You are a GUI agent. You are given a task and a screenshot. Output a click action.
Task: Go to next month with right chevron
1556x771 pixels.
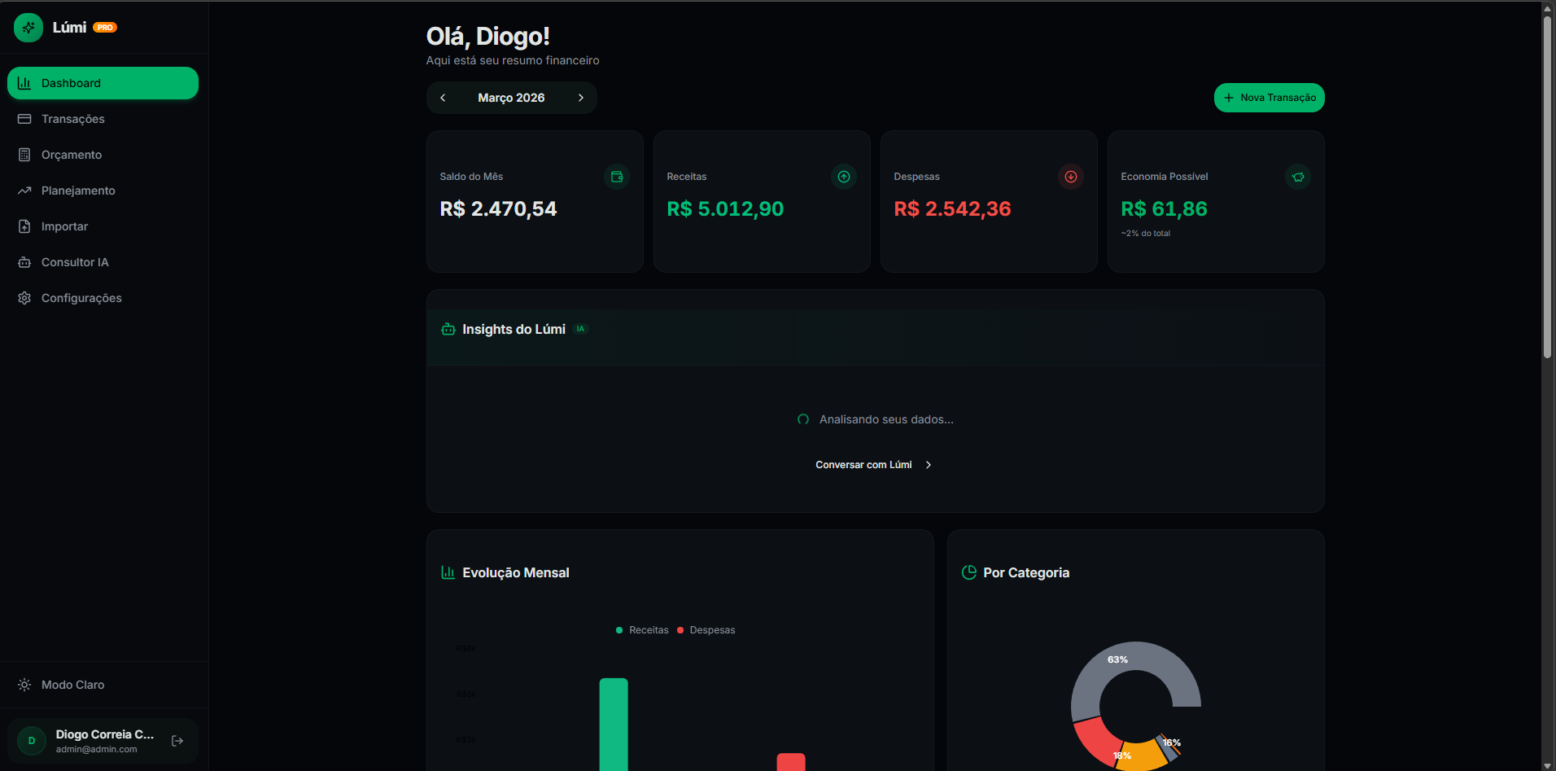click(581, 98)
